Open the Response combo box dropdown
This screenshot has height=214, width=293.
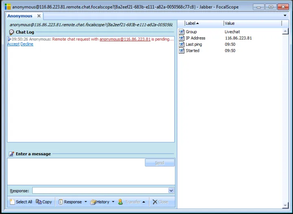click(171, 190)
